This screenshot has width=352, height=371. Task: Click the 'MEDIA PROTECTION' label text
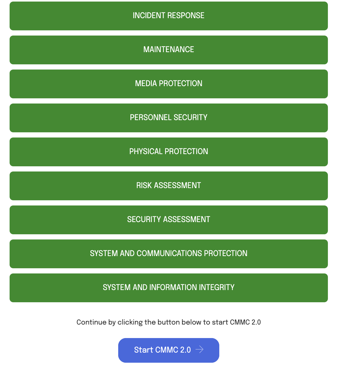tap(168, 84)
